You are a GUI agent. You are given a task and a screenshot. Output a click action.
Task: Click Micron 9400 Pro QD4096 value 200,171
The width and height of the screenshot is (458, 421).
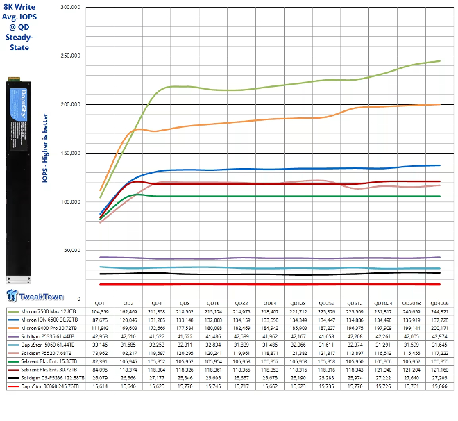439,329
